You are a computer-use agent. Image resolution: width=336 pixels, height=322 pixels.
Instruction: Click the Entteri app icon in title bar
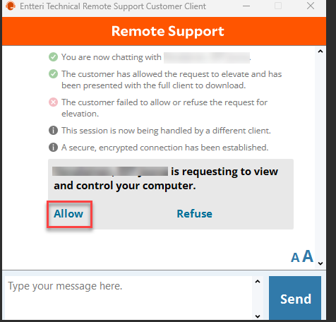pos(11,6)
